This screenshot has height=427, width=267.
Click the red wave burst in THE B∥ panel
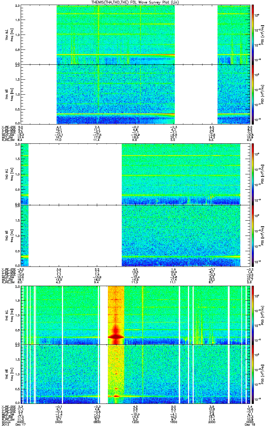pos(116,395)
